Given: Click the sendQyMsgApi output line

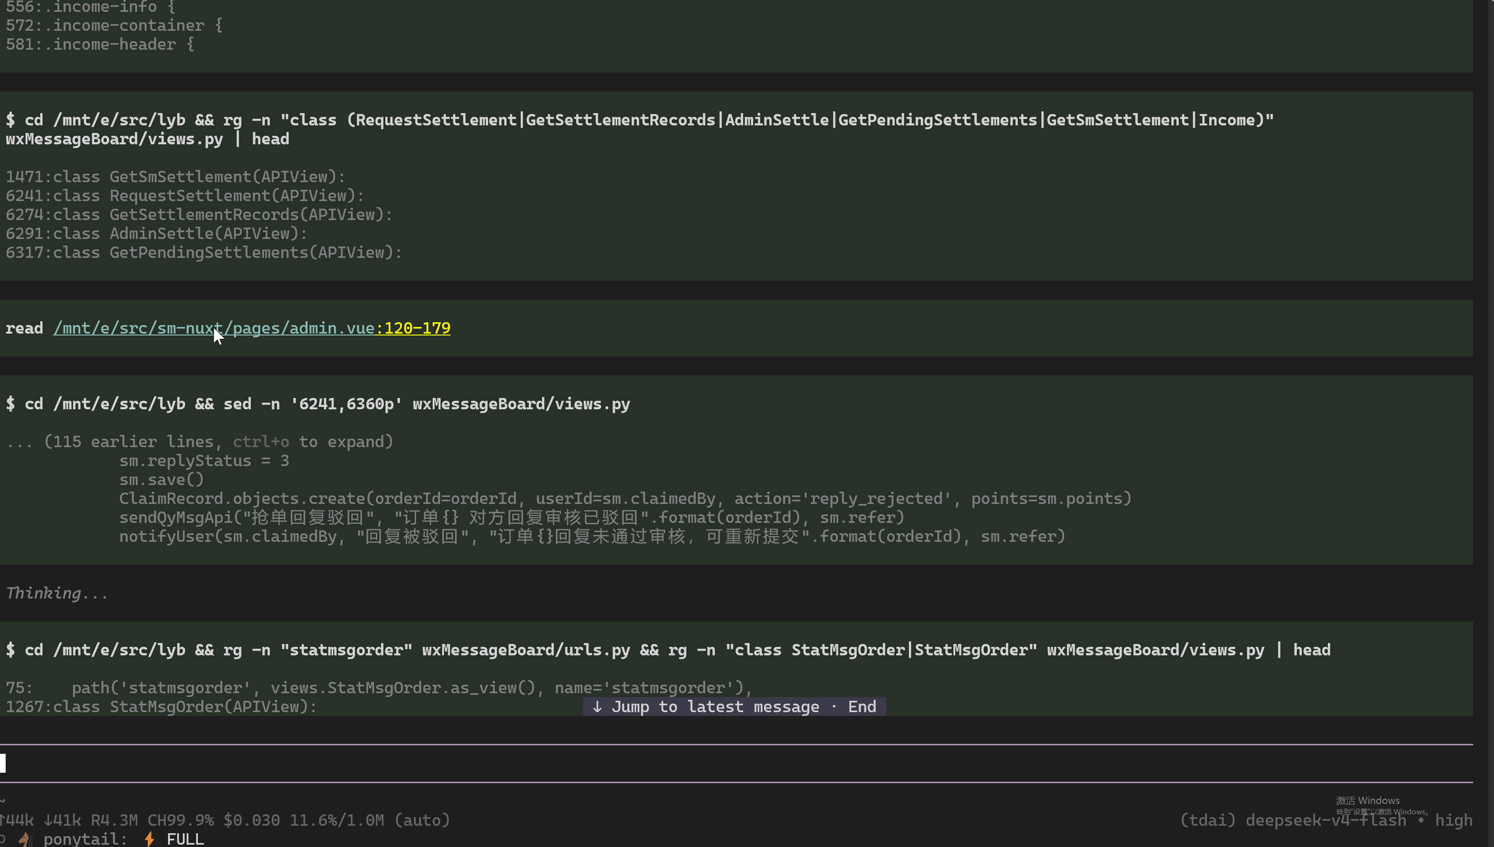Looking at the screenshot, I should click(x=512, y=517).
